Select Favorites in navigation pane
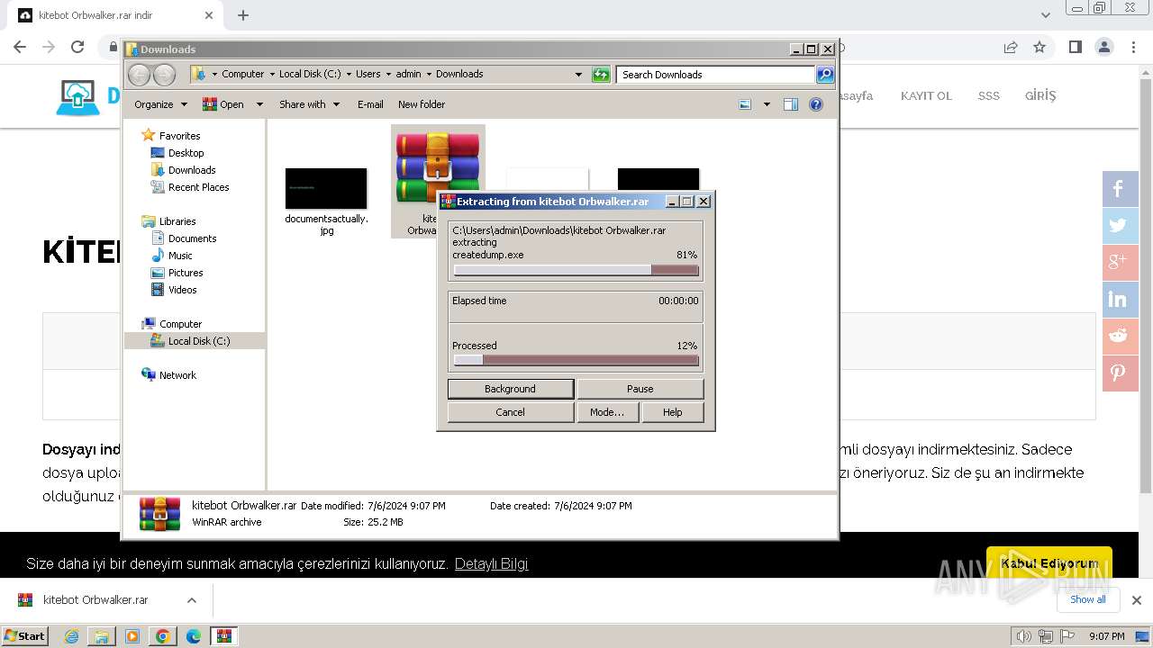 [179, 136]
